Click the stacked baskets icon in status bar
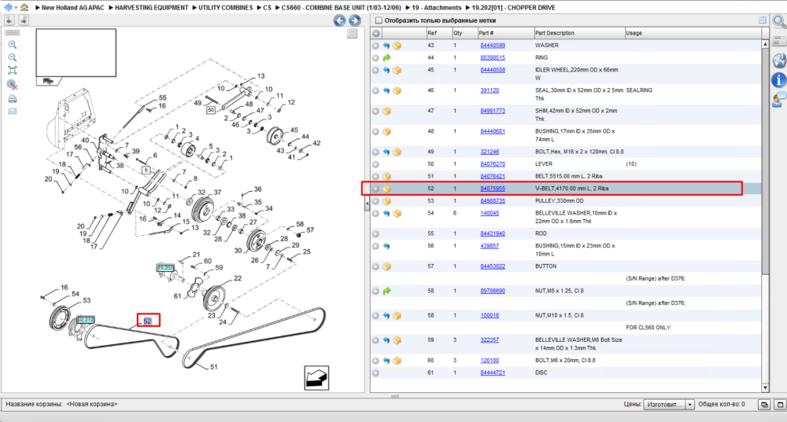Viewport: 787px width, 422px height. (764, 405)
